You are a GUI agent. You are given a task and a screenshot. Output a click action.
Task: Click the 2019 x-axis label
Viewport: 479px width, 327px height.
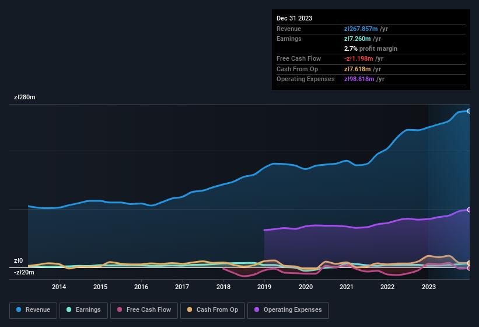(264, 287)
